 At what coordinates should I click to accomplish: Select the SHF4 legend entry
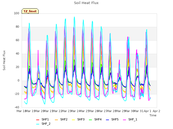(x=95, y=119)
